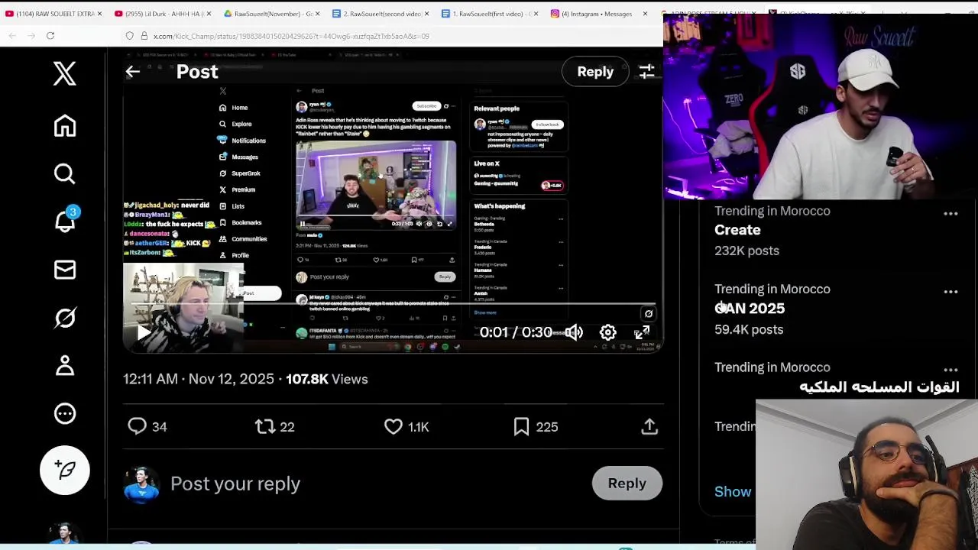The image size is (978, 550).
Task: Open the post timestamp Nov 12, 2025
Action: pos(199,379)
